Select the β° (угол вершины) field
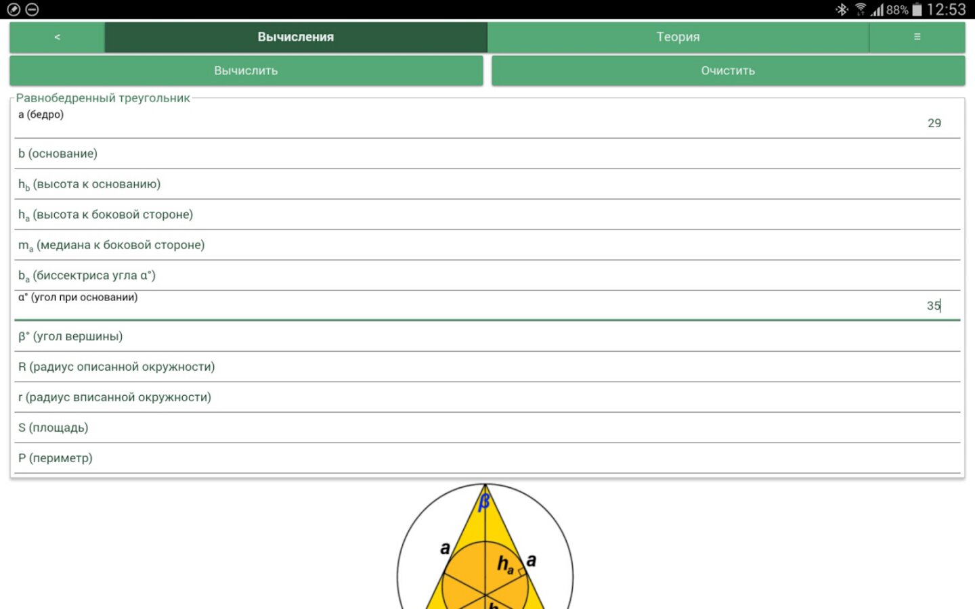Screen dimensions: 975x609 pyautogui.click(x=487, y=337)
